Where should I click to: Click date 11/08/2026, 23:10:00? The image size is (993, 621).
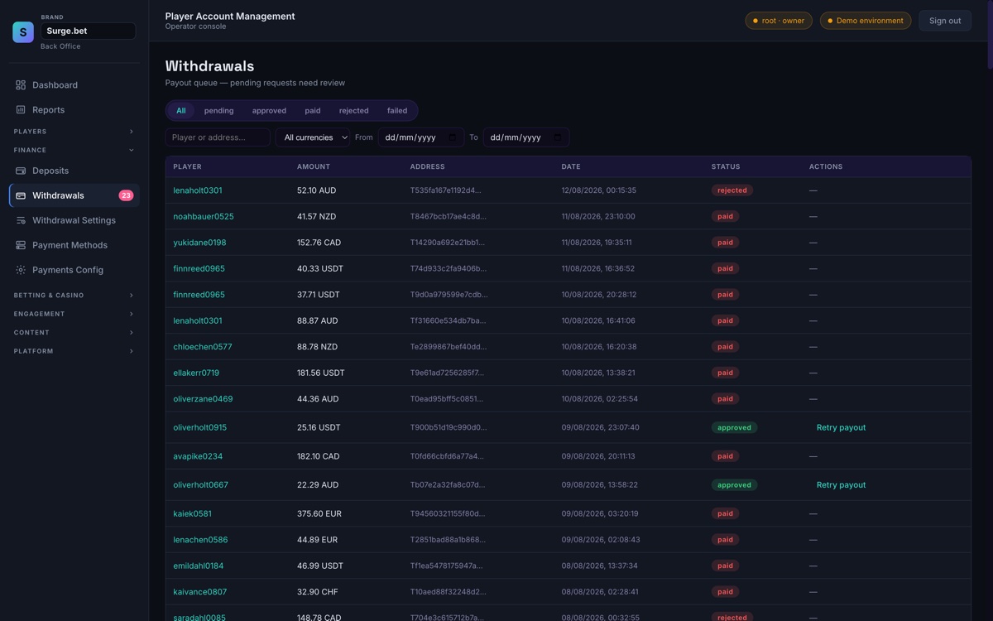tap(598, 216)
